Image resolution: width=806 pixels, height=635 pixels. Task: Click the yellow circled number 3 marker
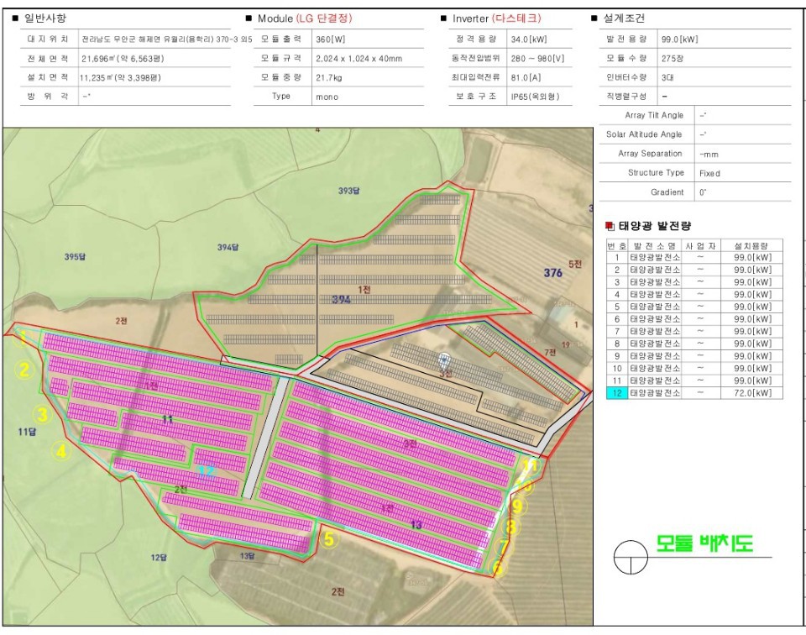[42, 414]
